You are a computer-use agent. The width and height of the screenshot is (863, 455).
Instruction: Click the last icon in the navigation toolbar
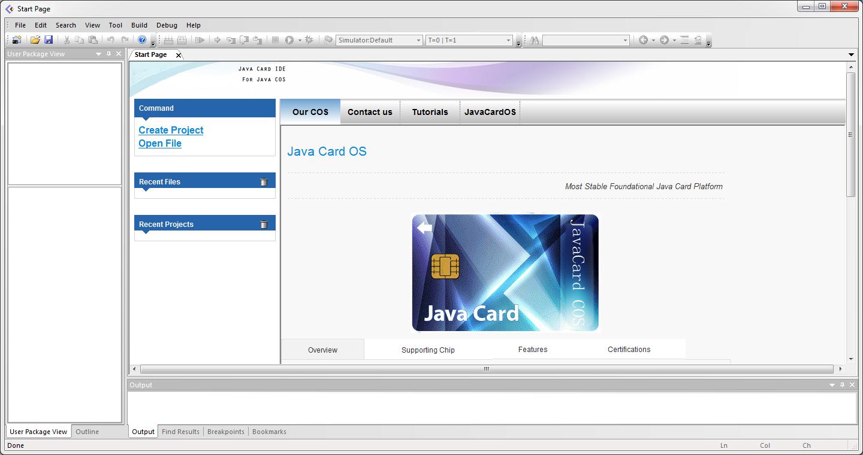pos(698,40)
